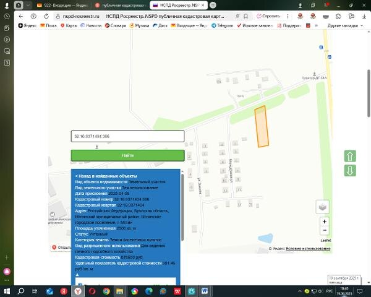The image size is (371, 297).
Task: Click the Leaflet attribution link
Action: tap(326, 241)
